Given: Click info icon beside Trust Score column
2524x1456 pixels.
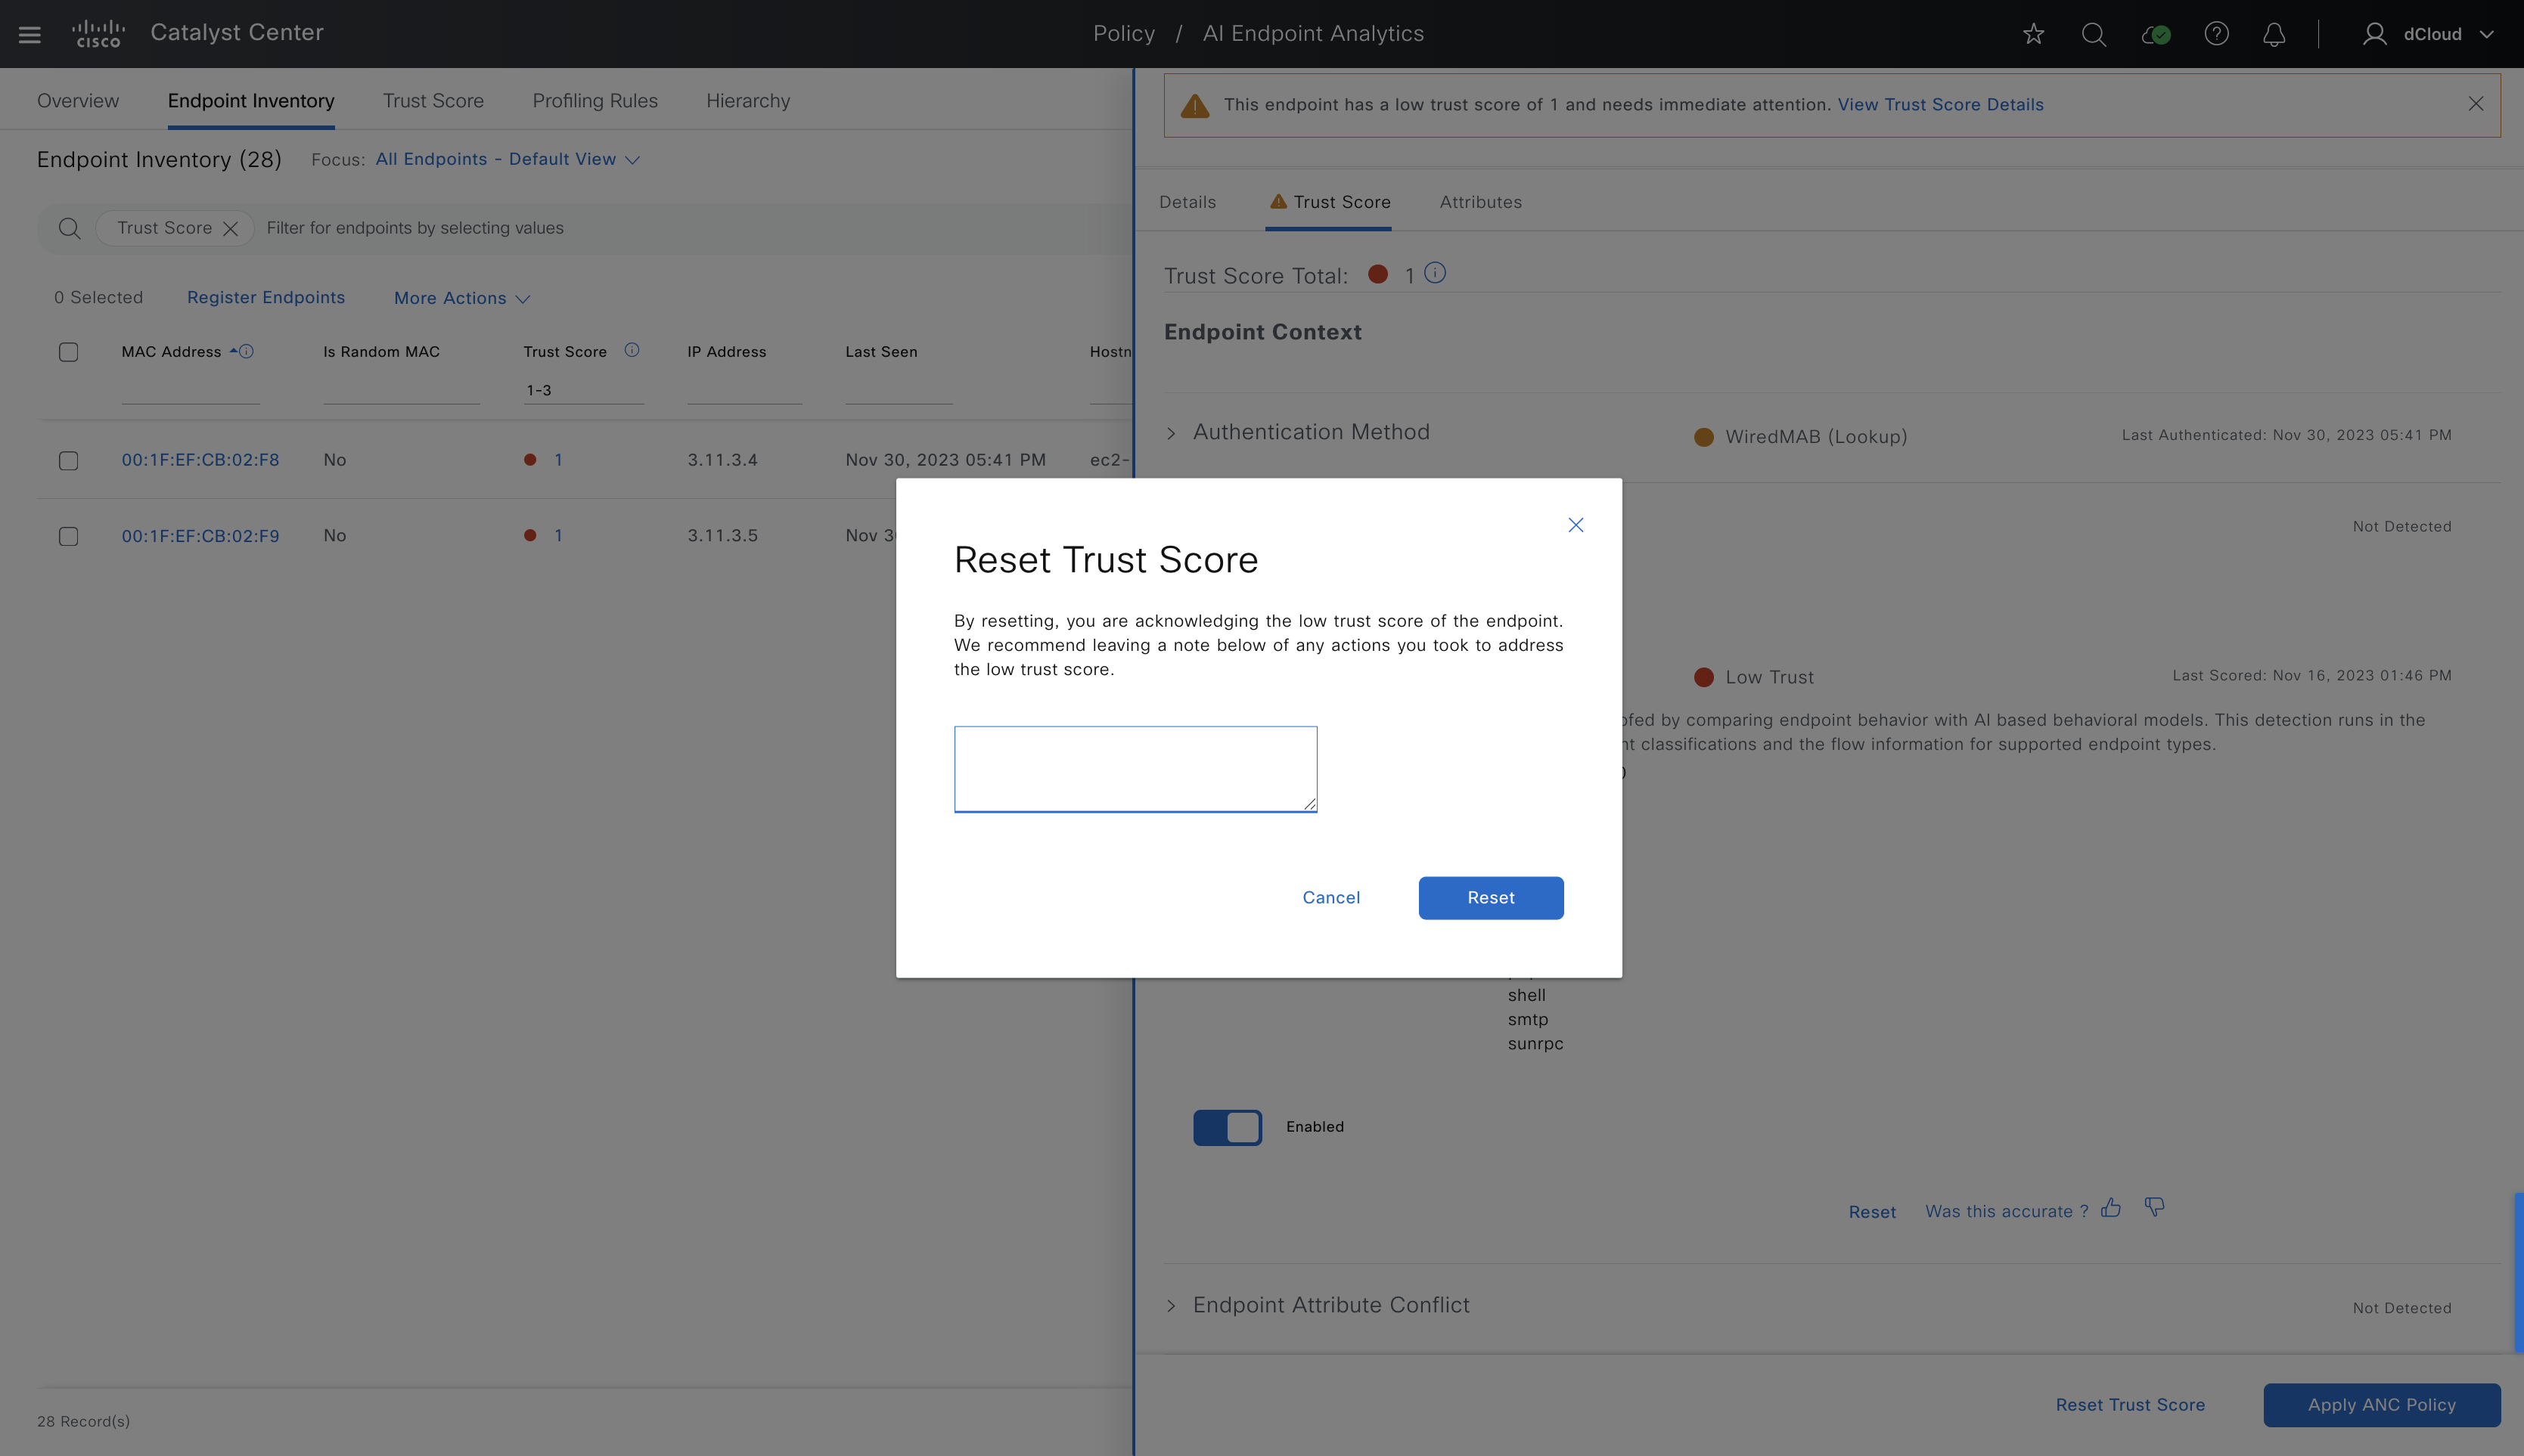Looking at the screenshot, I should 632,350.
